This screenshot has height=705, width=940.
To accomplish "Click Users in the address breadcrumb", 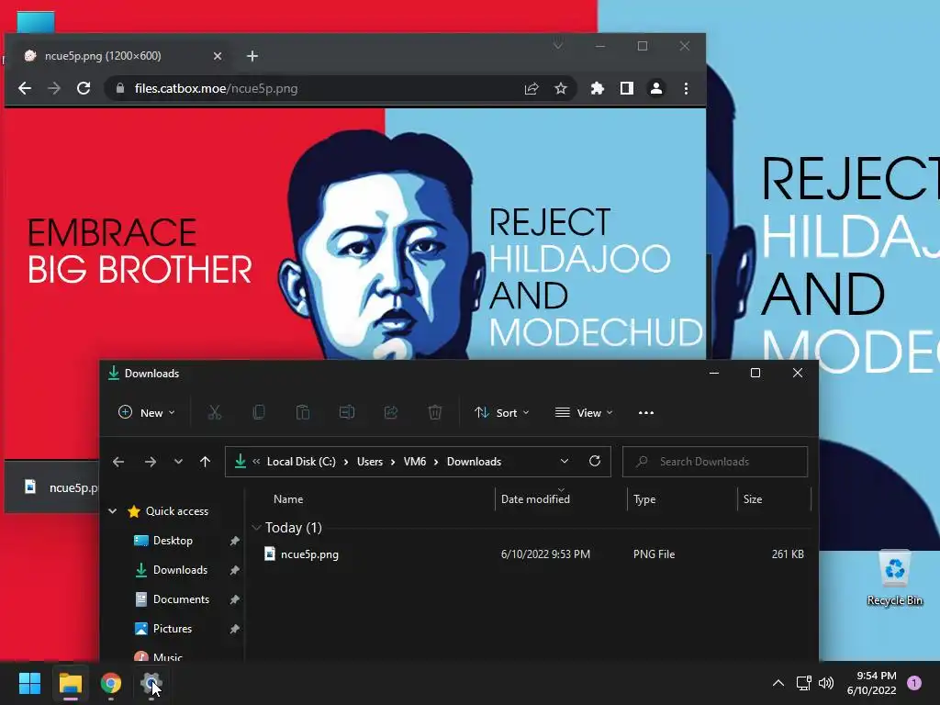I will [370, 462].
